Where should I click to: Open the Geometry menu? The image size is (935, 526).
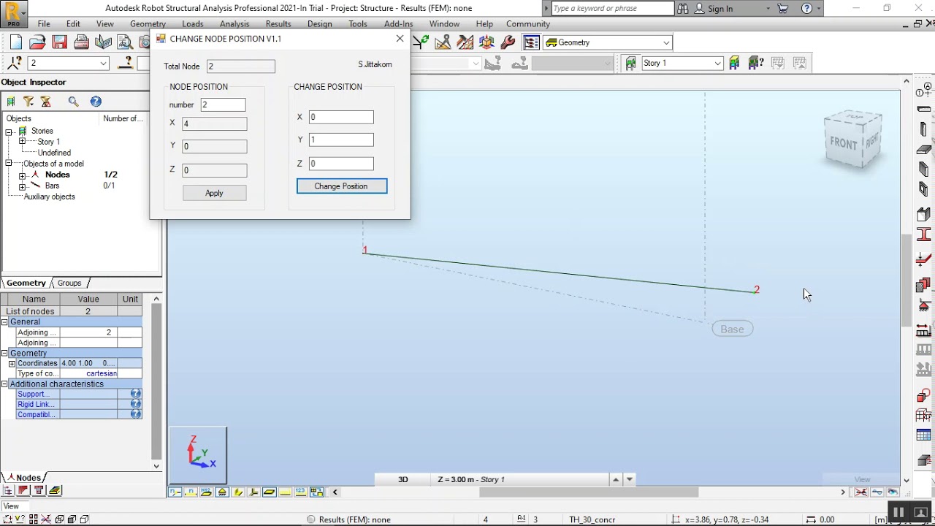point(148,24)
